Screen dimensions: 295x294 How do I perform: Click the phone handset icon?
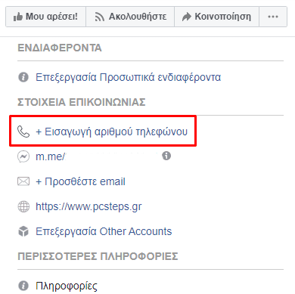pos(23,132)
